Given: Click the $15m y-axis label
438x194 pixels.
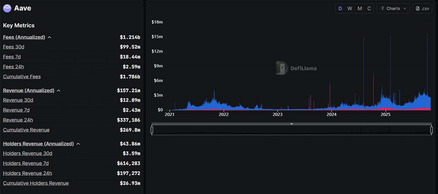Looking at the screenshot, I should click(x=157, y=36).
